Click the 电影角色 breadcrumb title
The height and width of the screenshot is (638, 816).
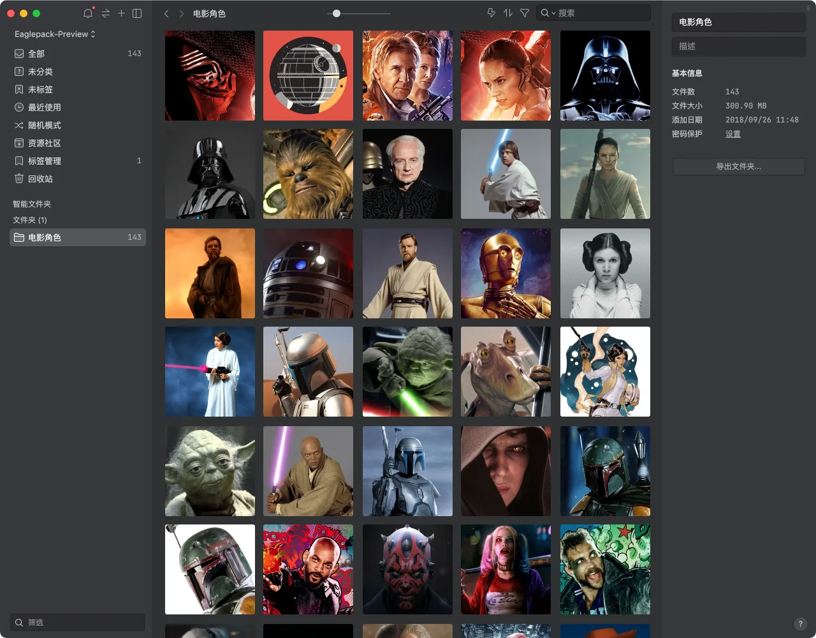click(209, 13)
